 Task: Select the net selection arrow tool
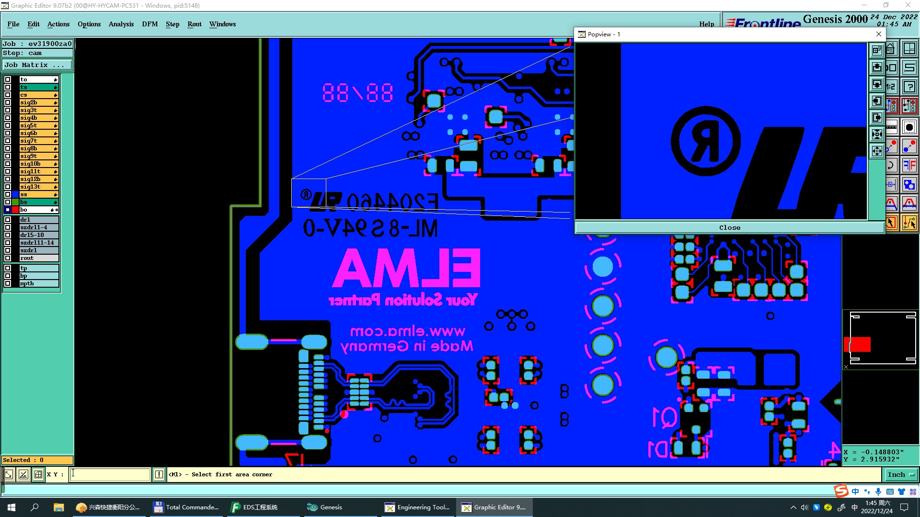tap(909, 223)
